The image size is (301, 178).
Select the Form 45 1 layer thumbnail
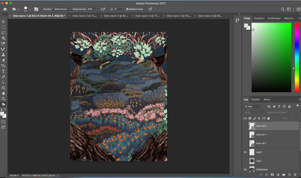[252, 143]
